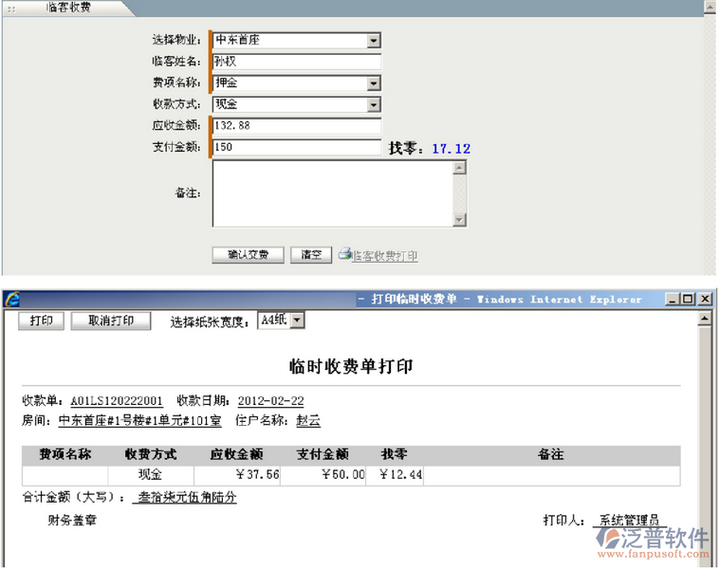Click the grip icon left of 临客收费 tab

tap(11, 8)
